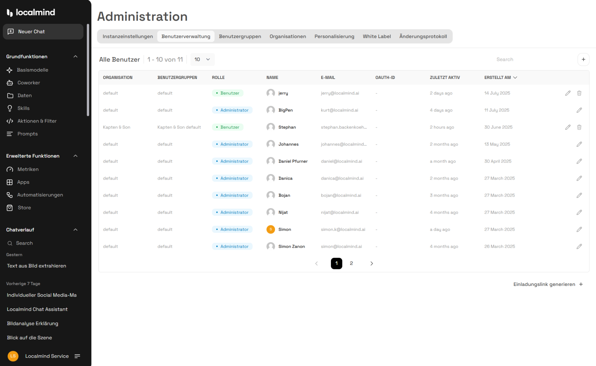Collapse the Grundfunktionen section

(x=75, y=56)
